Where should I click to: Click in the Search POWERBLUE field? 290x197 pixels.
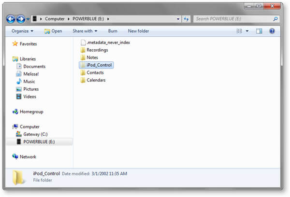click(x=232, y=19)
